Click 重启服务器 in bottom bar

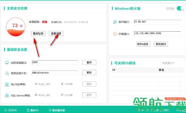[x=57, y=110]
